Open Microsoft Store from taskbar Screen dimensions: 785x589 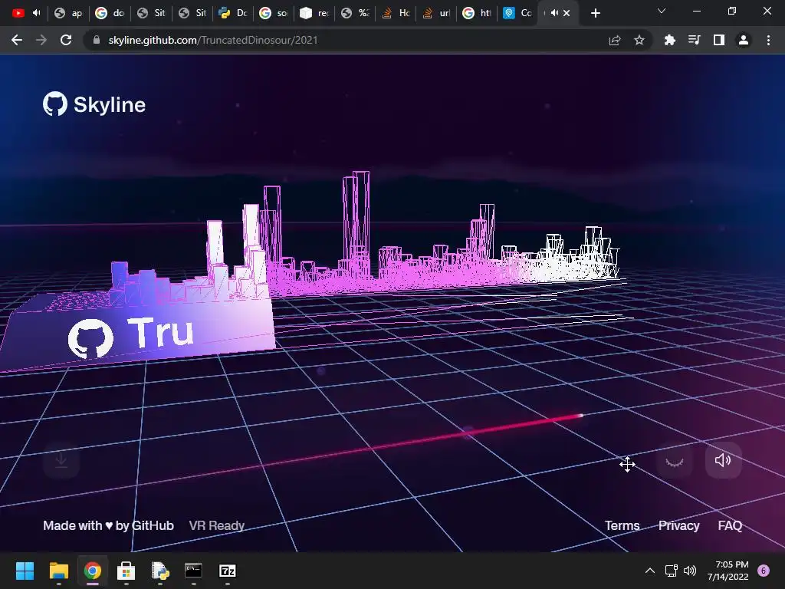point(126,571)
